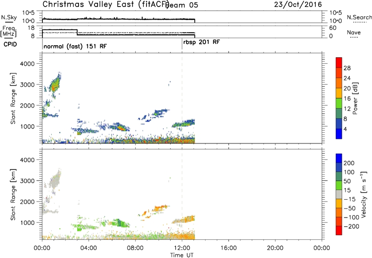The width and height of the screenshot is (372, 258).
Task: Click the 'Beam 05' label
Action: [x=182, y=5]
